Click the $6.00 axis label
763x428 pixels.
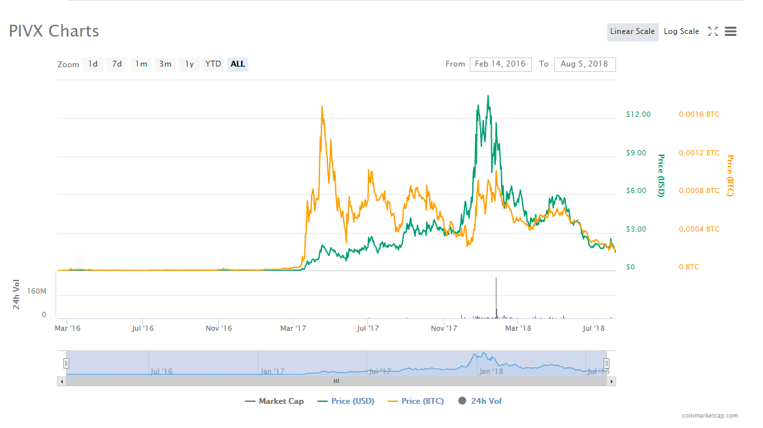[x=636, y=191]
